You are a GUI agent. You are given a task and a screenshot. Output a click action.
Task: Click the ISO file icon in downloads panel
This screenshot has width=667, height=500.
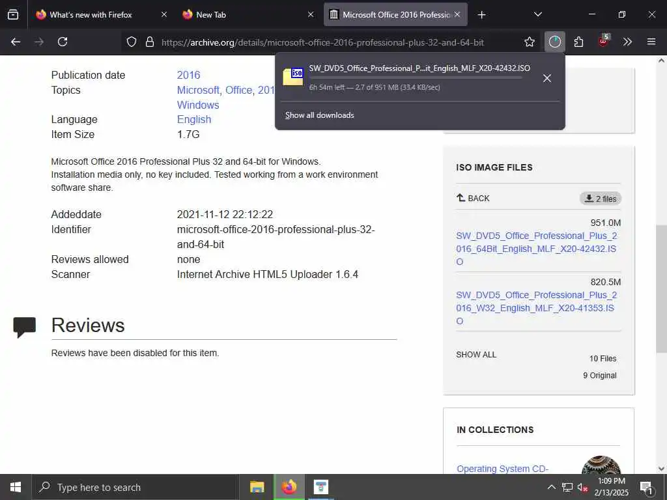point(293,77)
